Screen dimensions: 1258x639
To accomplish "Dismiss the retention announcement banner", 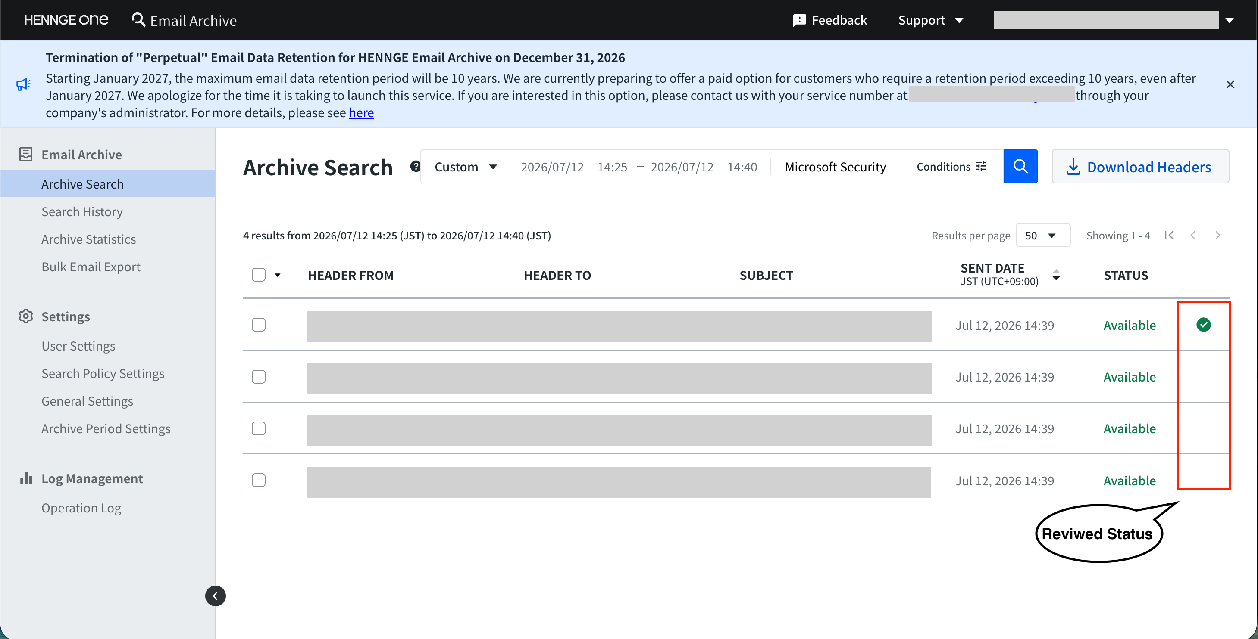I will click(1230, 84).
